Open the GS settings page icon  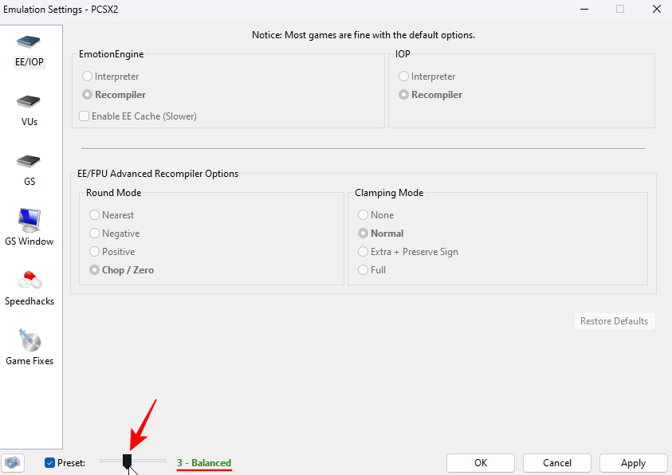[x=29, y=162]
